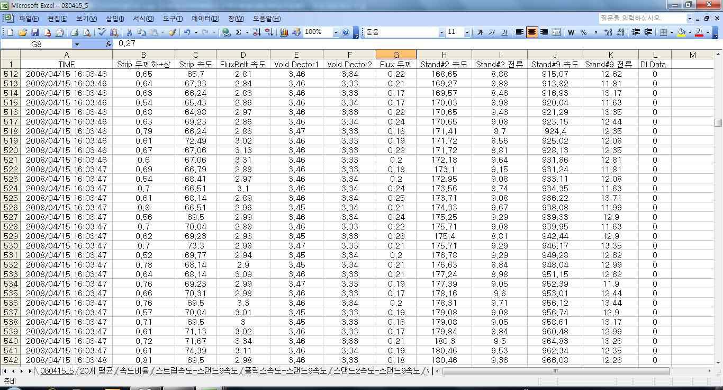
Task: Toggle center text alignment
Action: pyautogui.click(x=532, y=32)
